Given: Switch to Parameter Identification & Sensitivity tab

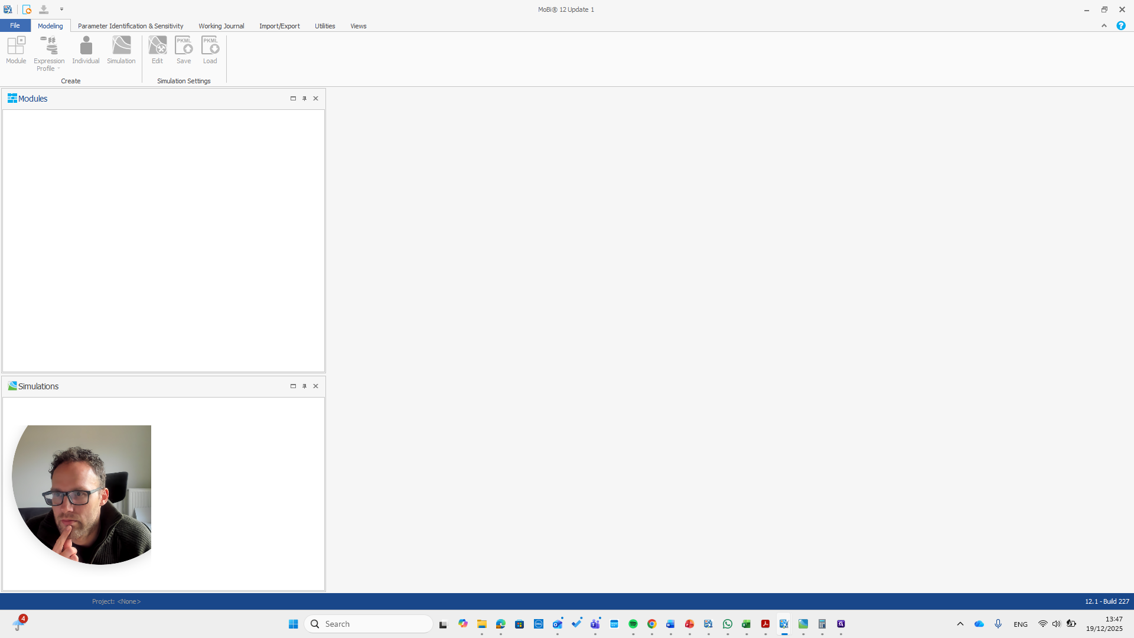Looking at the screenshot, I should coord(130,25).
